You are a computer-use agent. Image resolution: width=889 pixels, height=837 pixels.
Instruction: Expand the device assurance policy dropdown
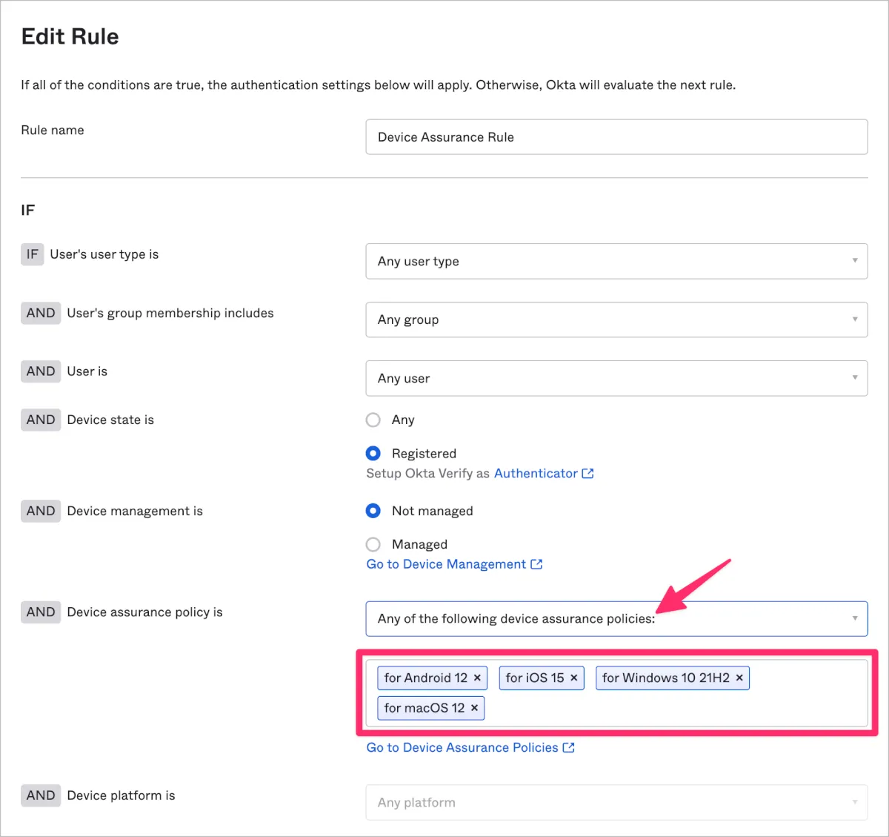tap(616, 618)
